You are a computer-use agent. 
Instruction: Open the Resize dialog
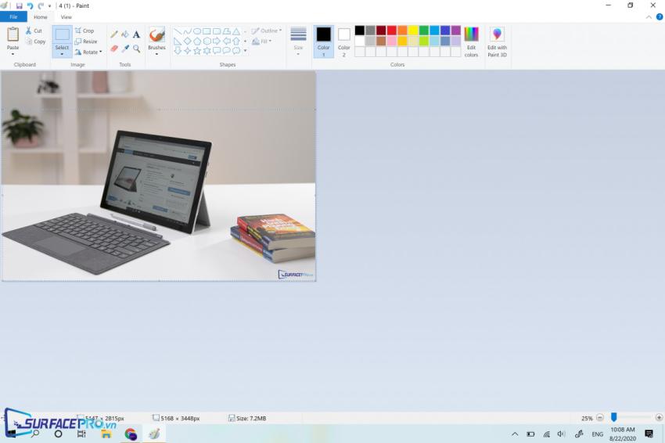click(86, 41)
